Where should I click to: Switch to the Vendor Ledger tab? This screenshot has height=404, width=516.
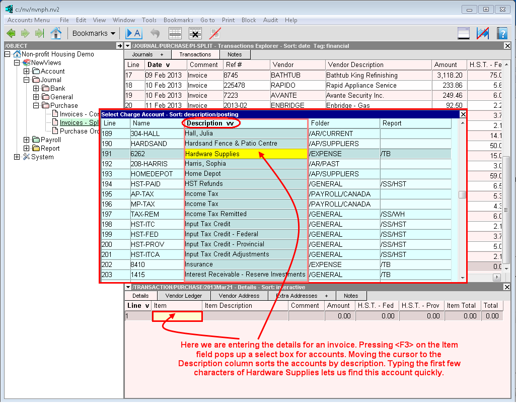pos(184,296)
